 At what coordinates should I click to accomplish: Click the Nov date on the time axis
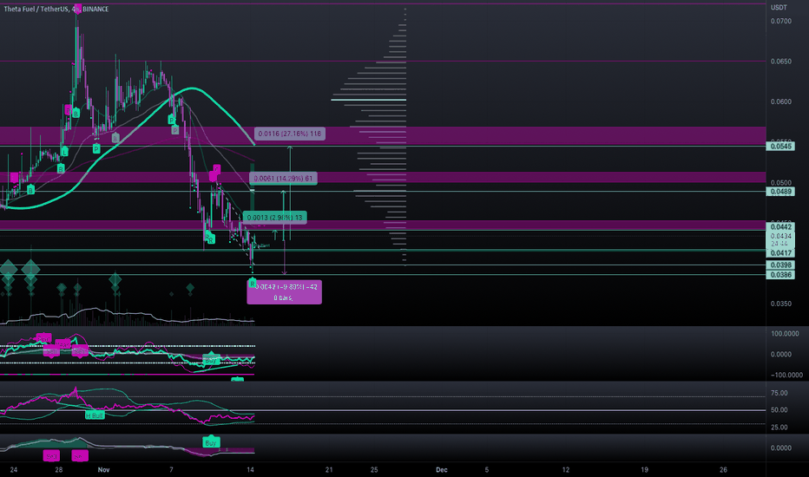(x=103, y=470)
